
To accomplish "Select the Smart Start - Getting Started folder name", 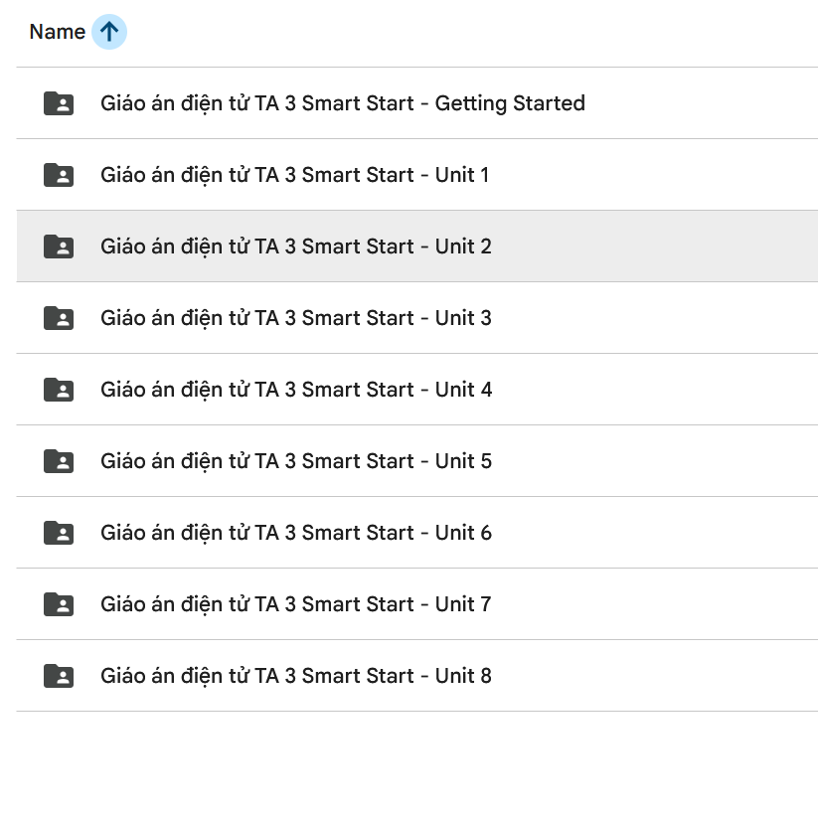I will [342, 103].
